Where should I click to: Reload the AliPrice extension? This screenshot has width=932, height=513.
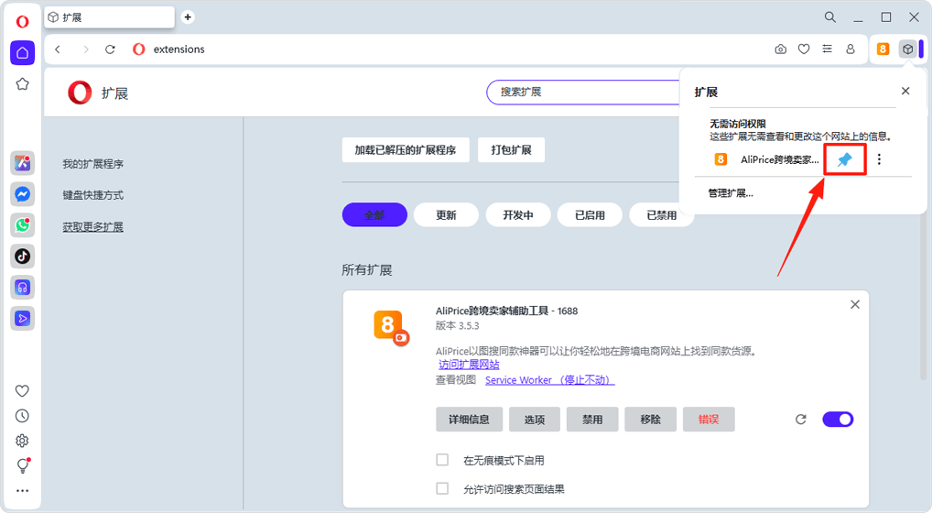click(x=801, y=420)
